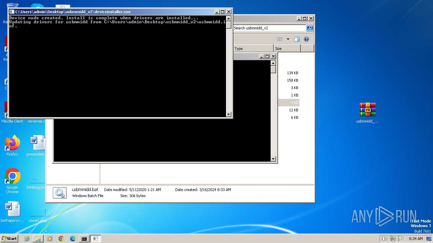
Task: Click Date created value 3/16/2024 8:33 AM
Action: tap(215, 190)
